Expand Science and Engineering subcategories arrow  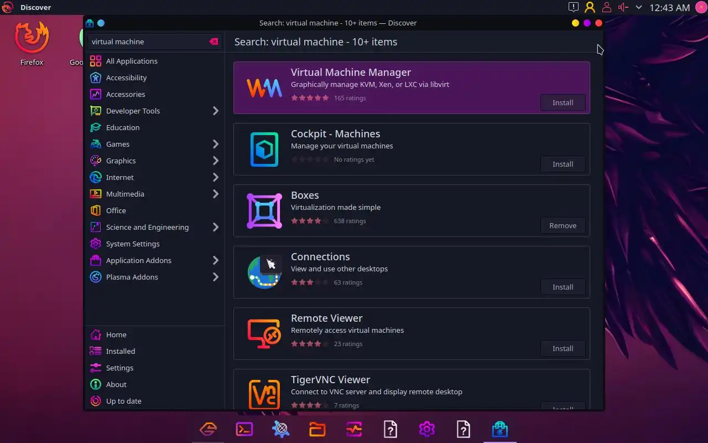pyautogui.click(x=216, y=227)
